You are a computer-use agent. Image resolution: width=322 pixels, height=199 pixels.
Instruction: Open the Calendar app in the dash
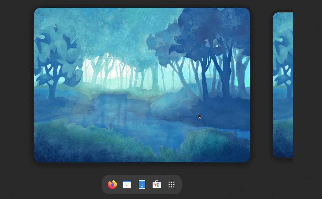(127, 185)
